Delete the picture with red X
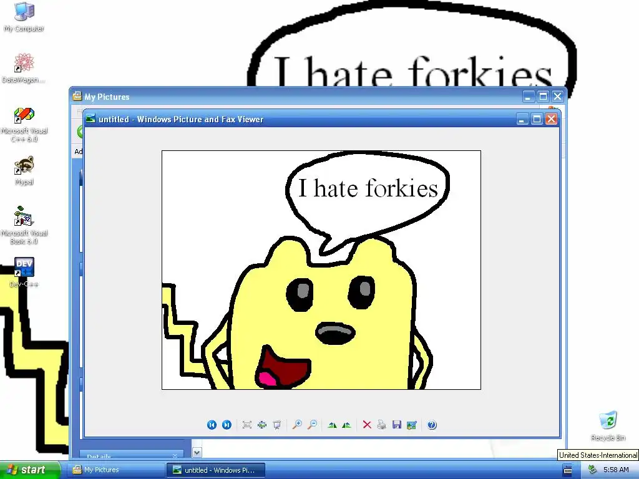The height and width of the screenshot is (479, 639). pos(367,425)
